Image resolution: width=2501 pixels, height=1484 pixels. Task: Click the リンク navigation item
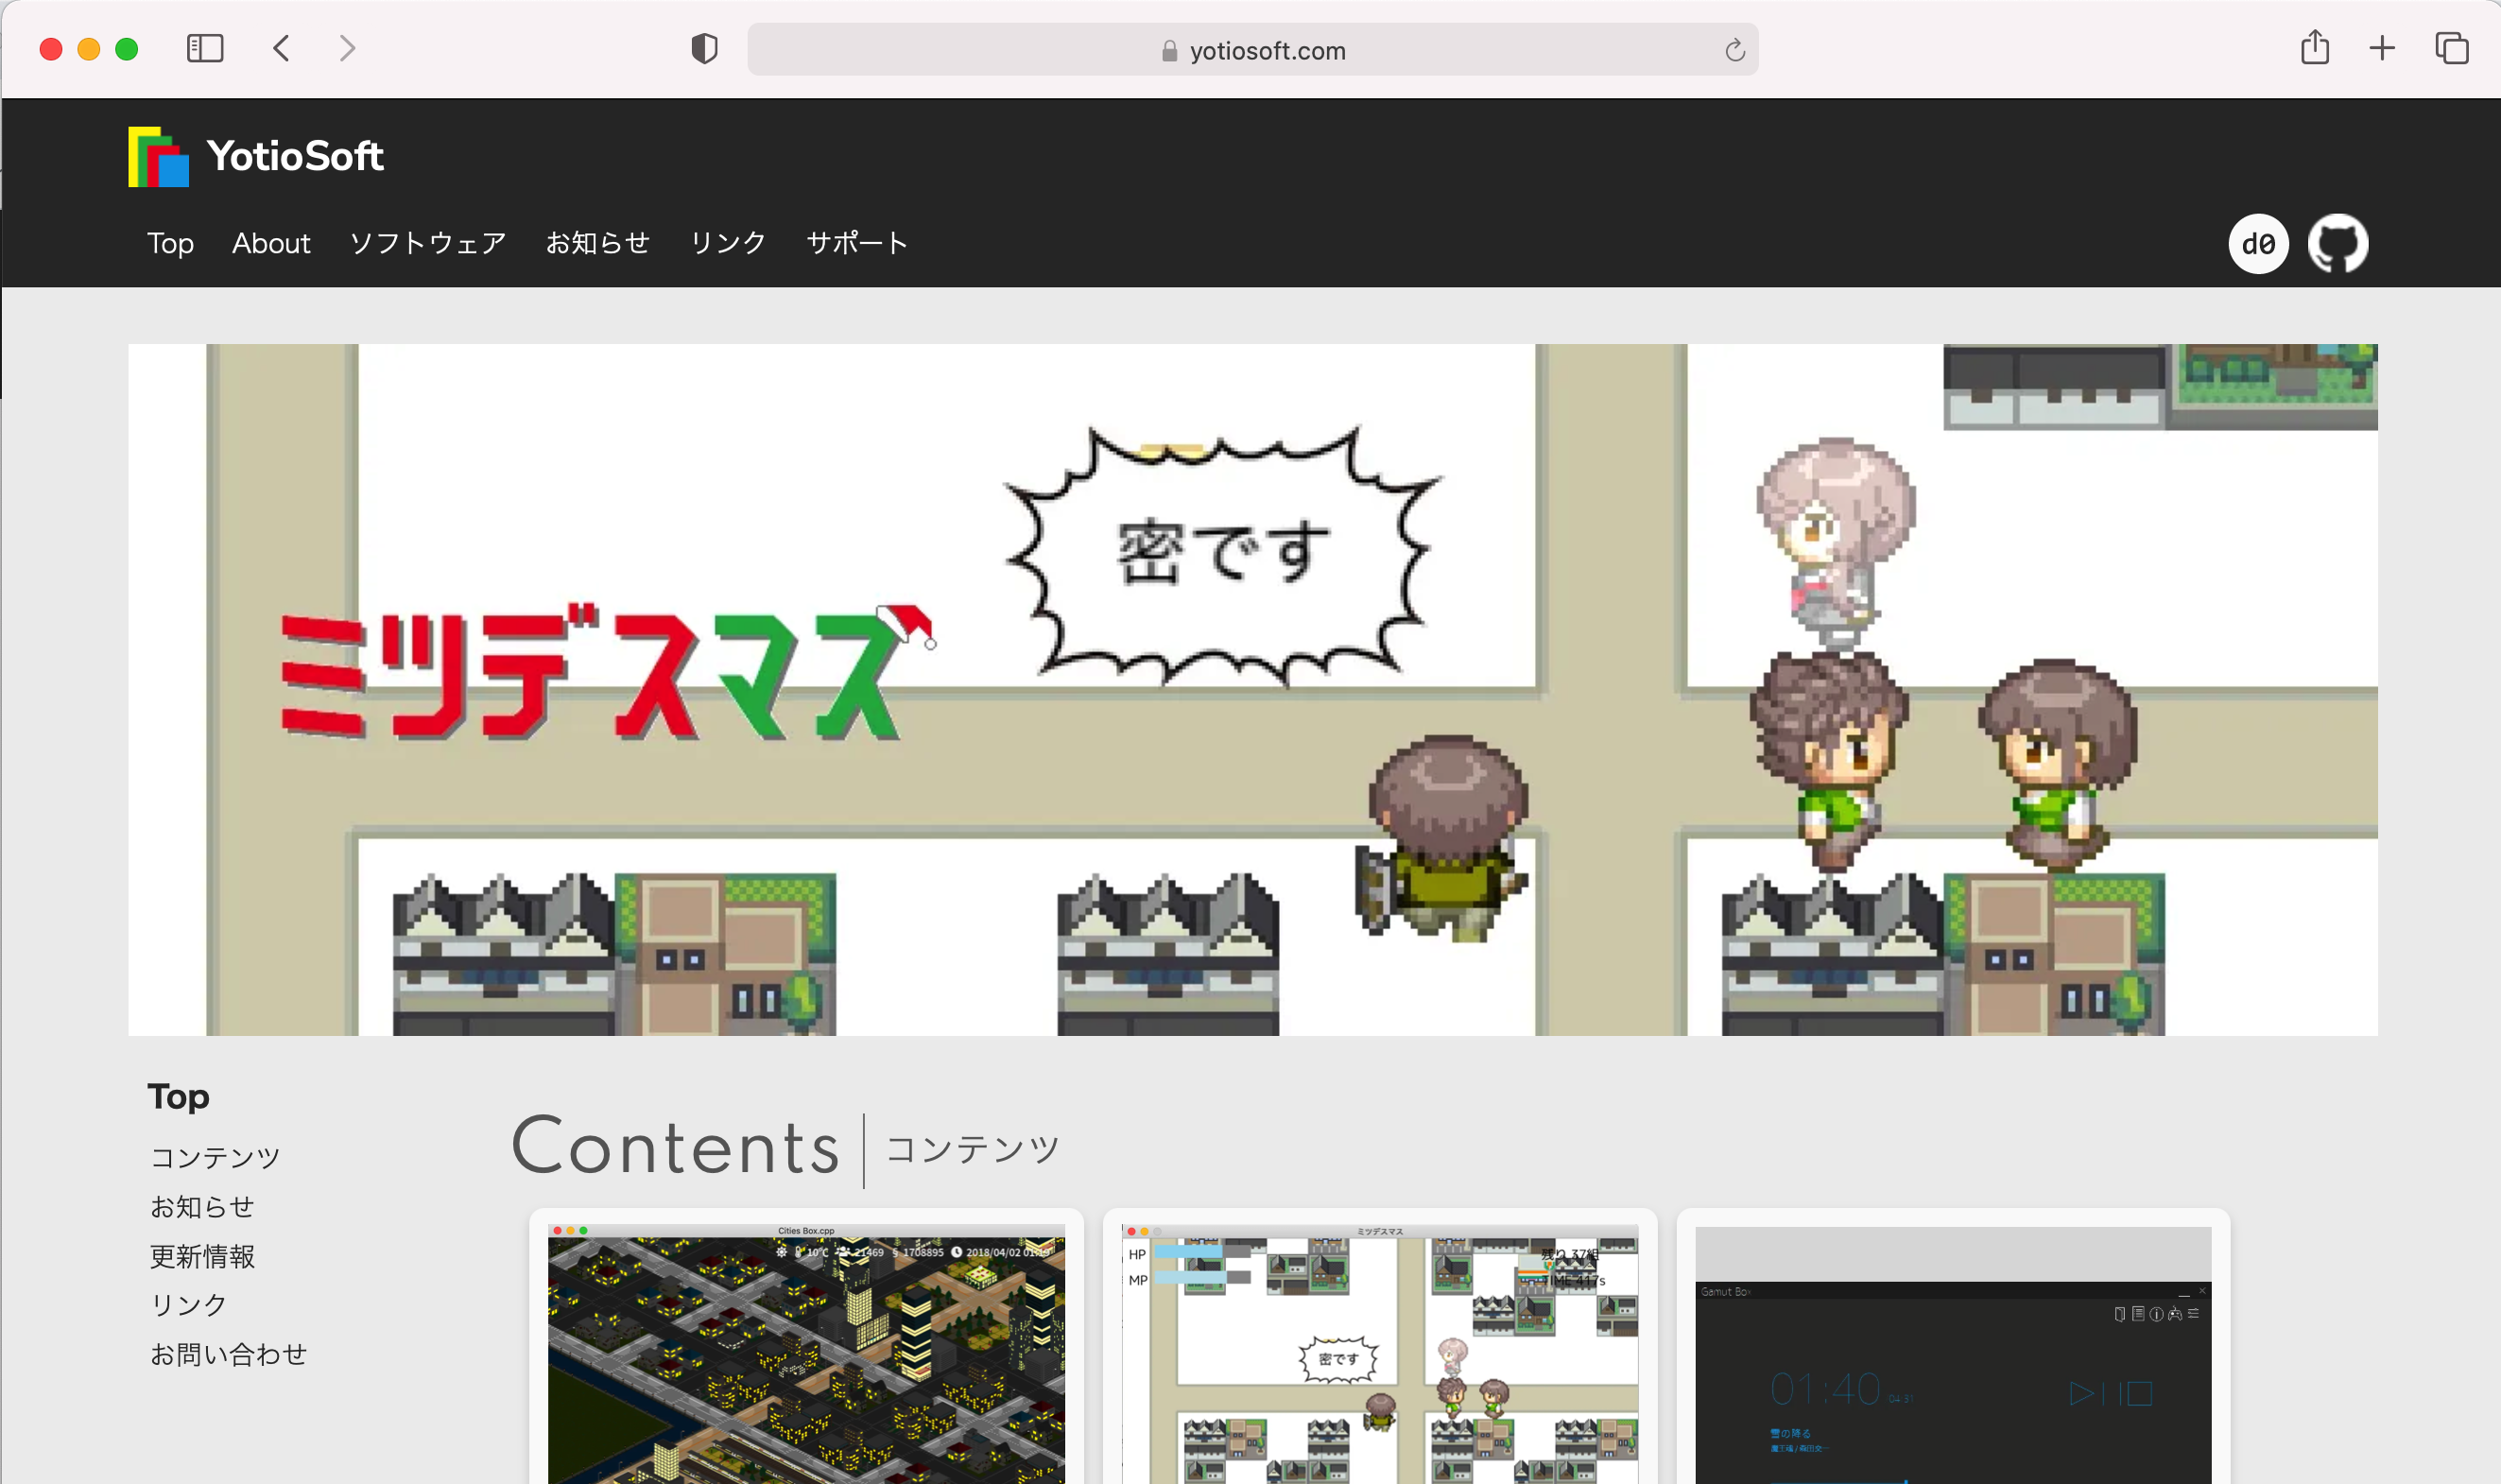coord(728,242)
